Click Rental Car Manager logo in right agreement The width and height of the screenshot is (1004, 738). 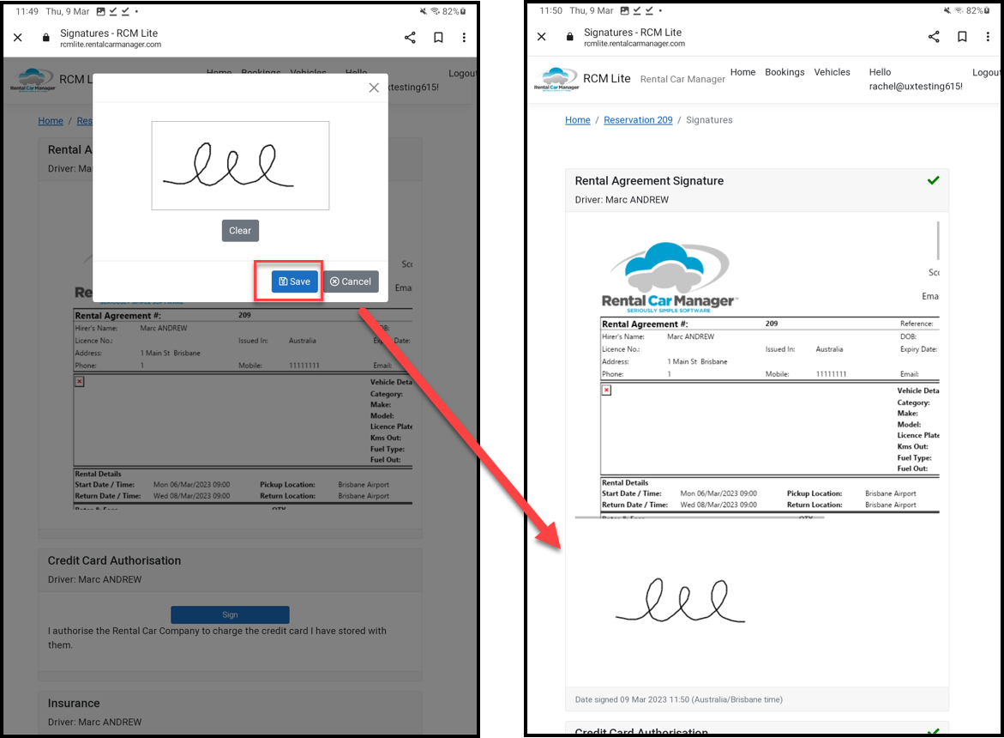point(670,278)
